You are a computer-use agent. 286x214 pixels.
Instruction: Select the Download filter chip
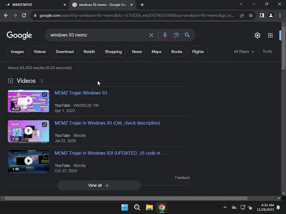click(65, 52)
